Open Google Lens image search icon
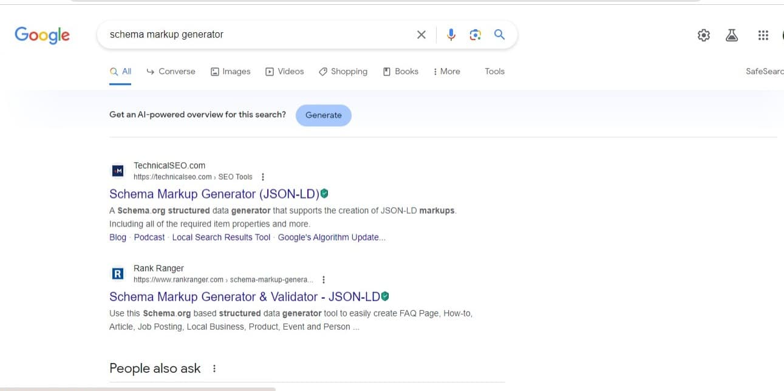 475,35
